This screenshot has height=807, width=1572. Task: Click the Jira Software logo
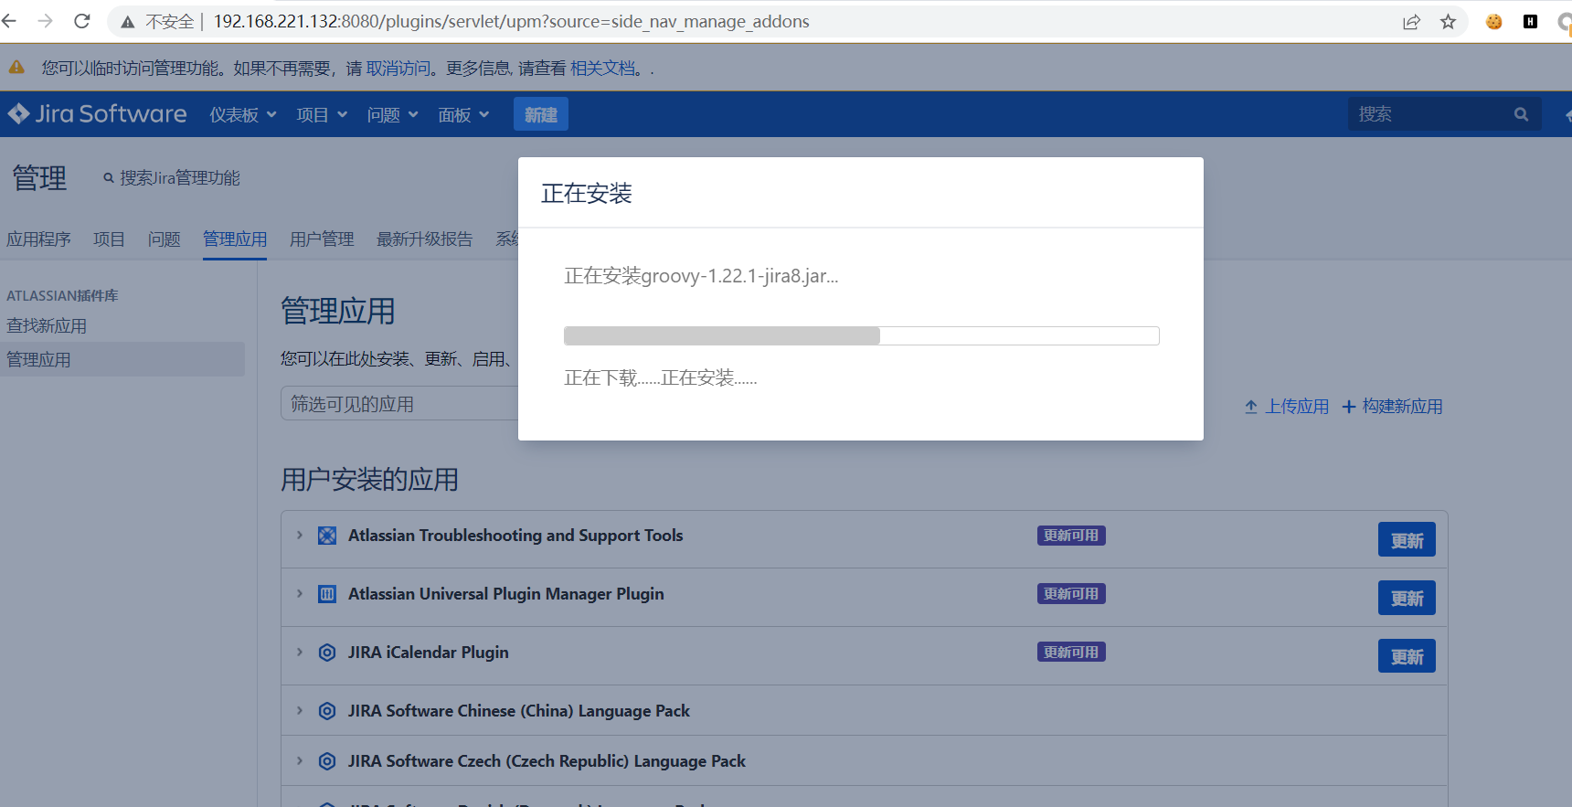click(x=97, y=114)
